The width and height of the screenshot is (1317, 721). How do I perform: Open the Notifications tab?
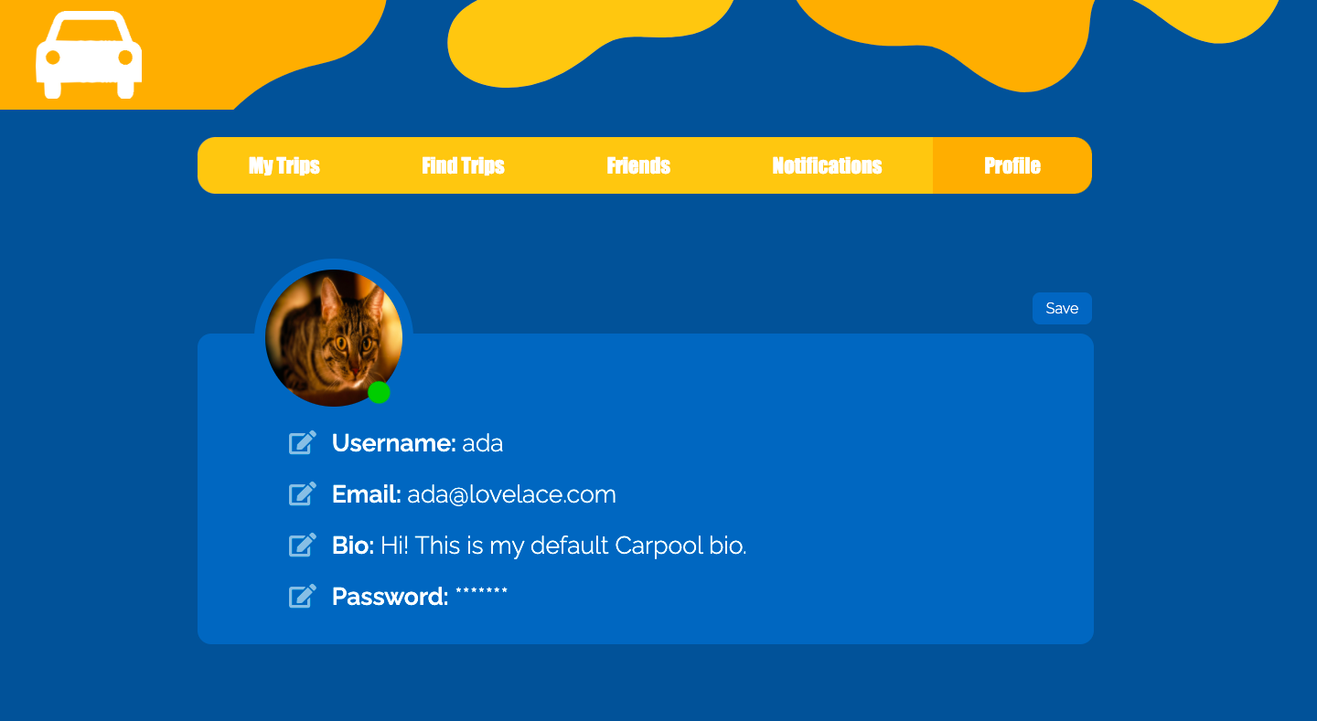coord(827,165)
